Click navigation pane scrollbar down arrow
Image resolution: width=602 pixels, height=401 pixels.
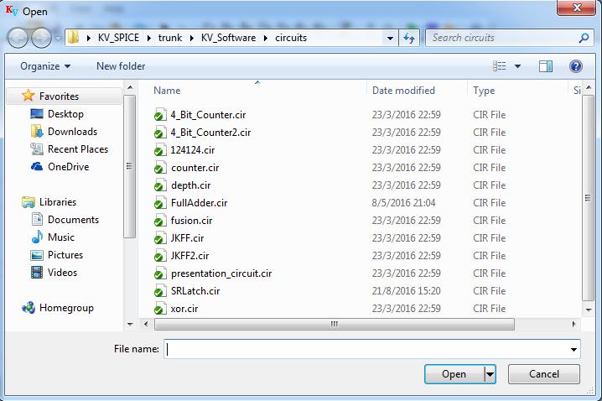130,325
